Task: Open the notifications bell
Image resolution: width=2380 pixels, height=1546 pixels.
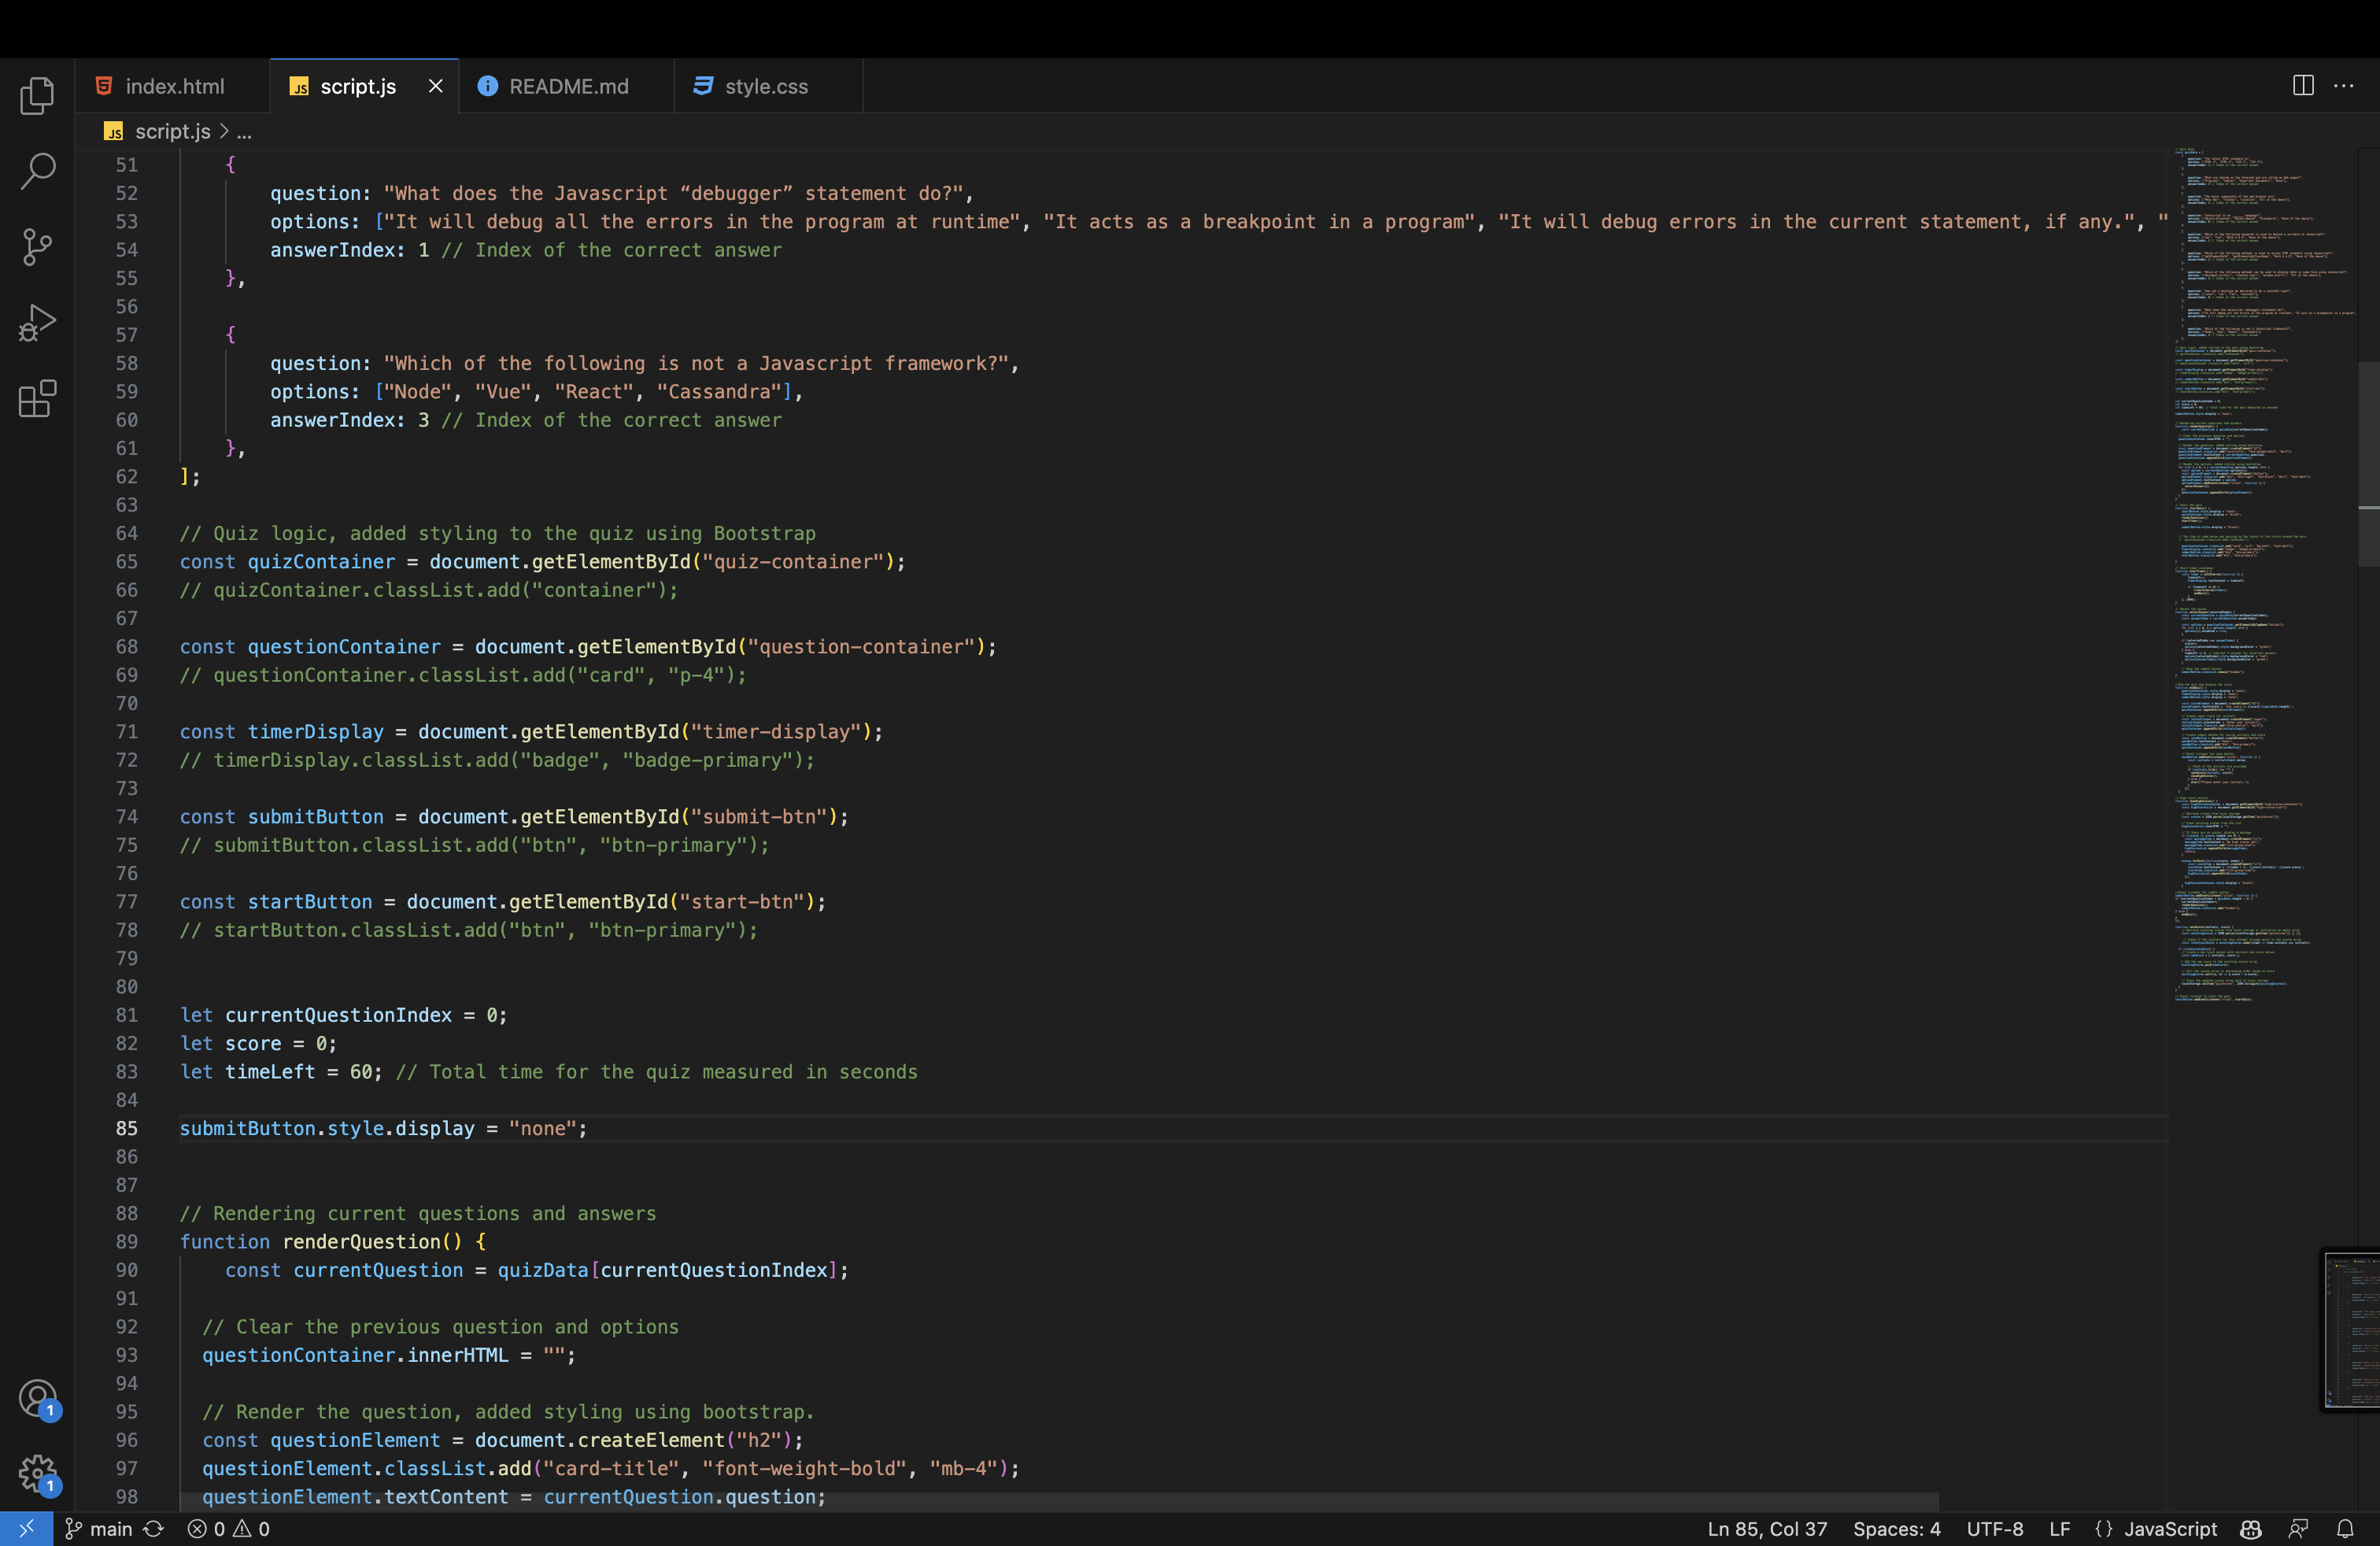Action: tap(2347, 1528)
